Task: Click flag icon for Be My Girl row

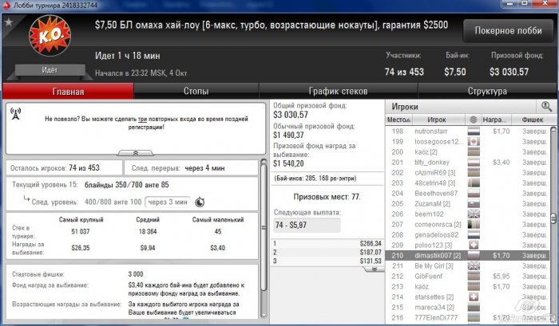Action: click(x=474, y=265)
